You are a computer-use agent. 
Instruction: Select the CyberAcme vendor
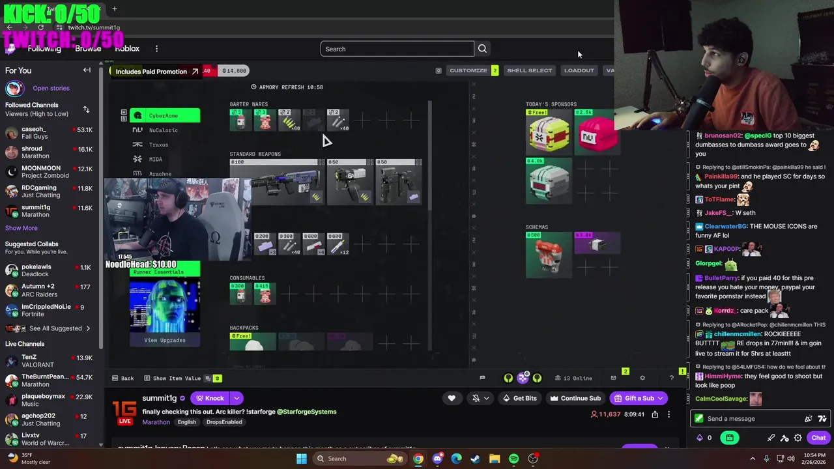pyautogui.click(x=165, y=116)
